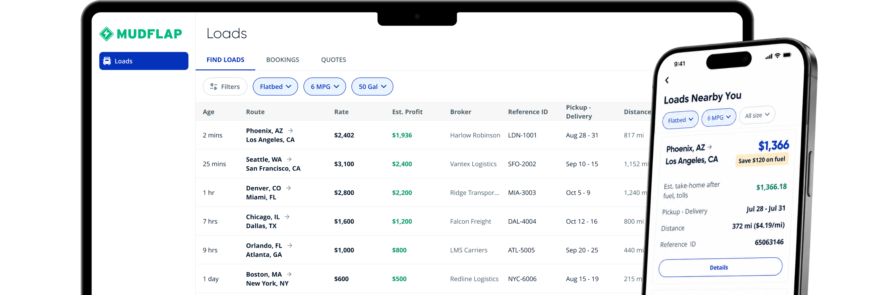Click the $2,200 estimated profit value

[x=402, y=193]
